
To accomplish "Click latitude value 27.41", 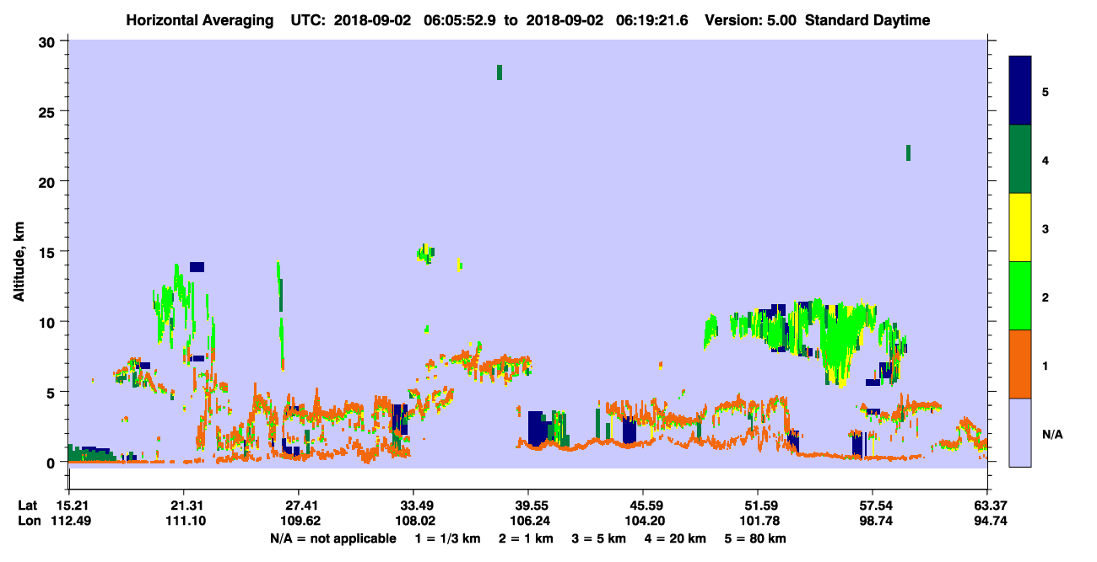I will pyautogui.click(x=298, y=506).
